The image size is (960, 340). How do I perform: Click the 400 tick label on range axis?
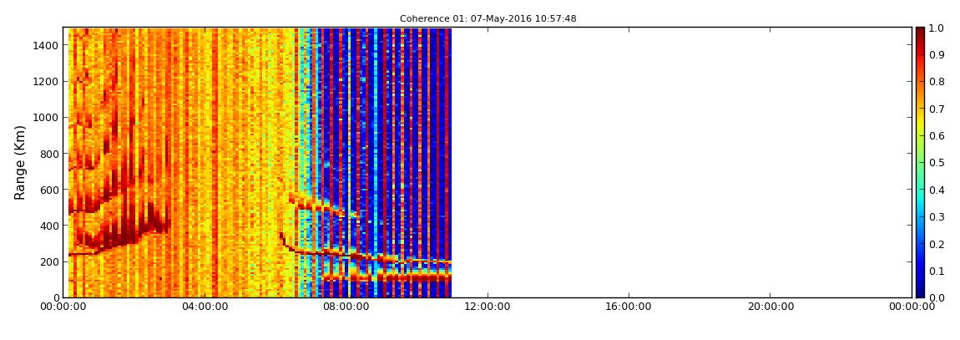[x=49, y=226]
